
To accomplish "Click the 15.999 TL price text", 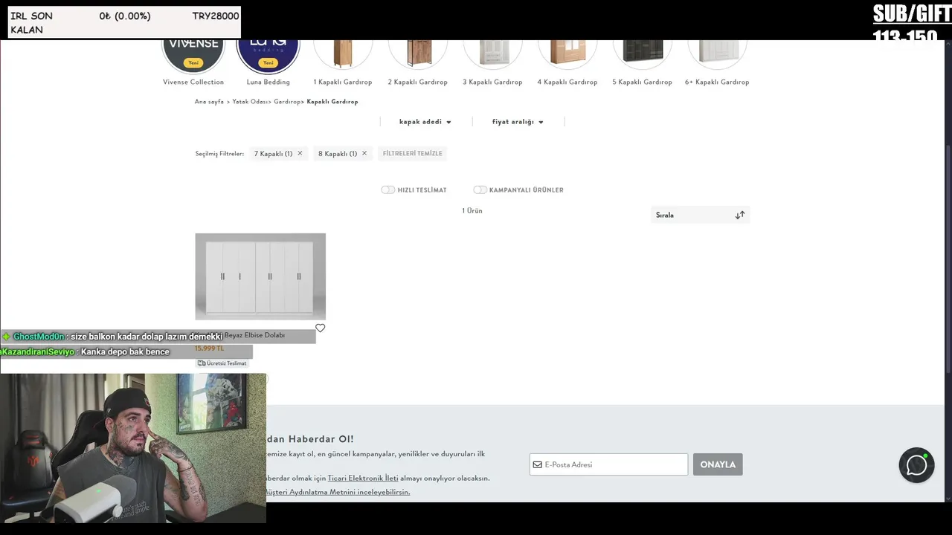I will (x=209, y=348).
